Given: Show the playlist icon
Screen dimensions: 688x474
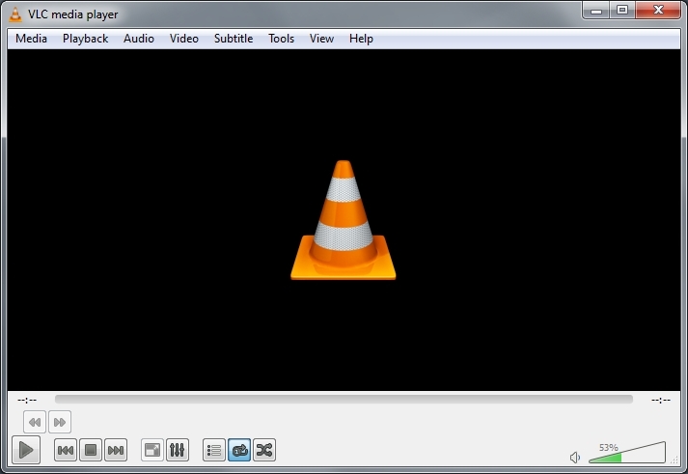Looking at the screenshot, I should [x=214, y=450].
